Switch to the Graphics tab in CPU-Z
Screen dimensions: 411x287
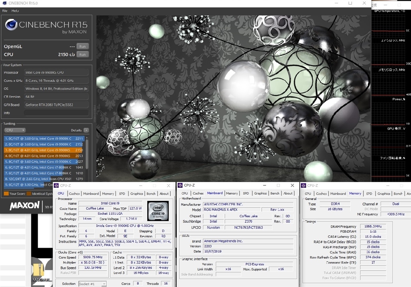136,193
